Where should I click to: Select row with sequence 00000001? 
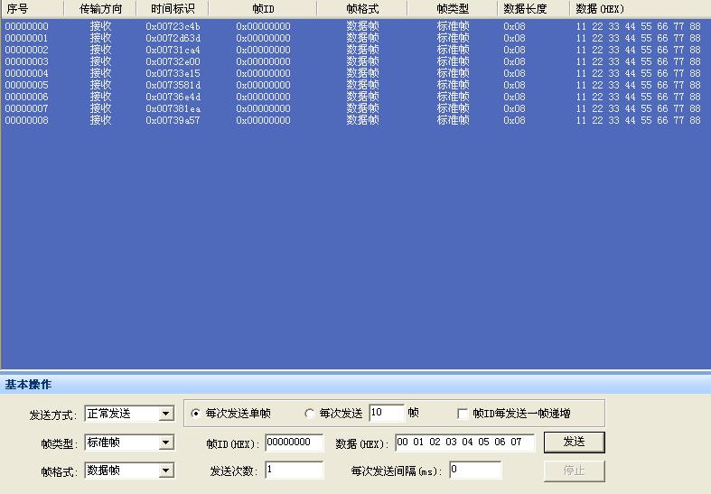click(356, 38)
